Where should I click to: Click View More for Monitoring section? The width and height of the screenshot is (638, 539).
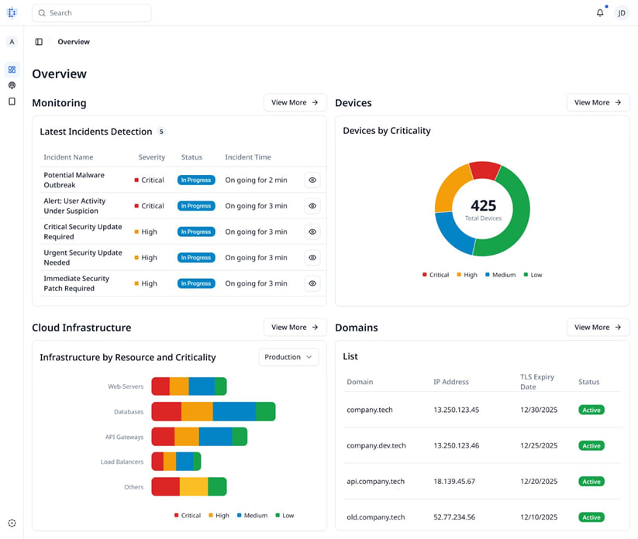pos(295,103)
